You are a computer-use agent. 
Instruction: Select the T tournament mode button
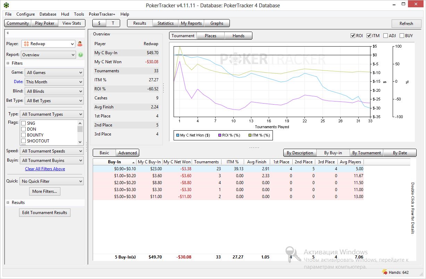(113, 23)
